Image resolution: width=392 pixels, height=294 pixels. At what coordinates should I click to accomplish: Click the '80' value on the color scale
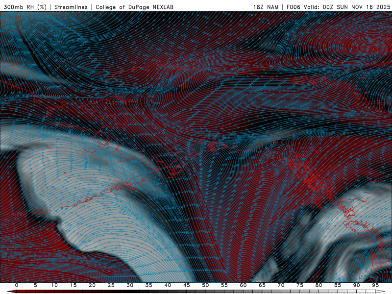tap(318, 285)
